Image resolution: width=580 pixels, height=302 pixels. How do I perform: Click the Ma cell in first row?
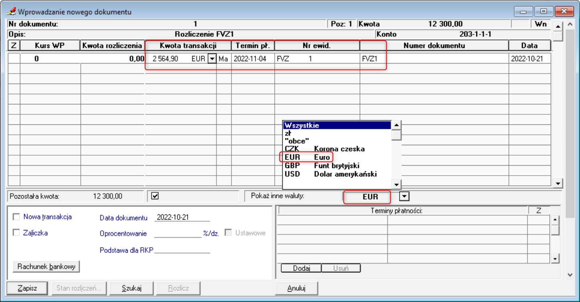(x=224, y=59)
